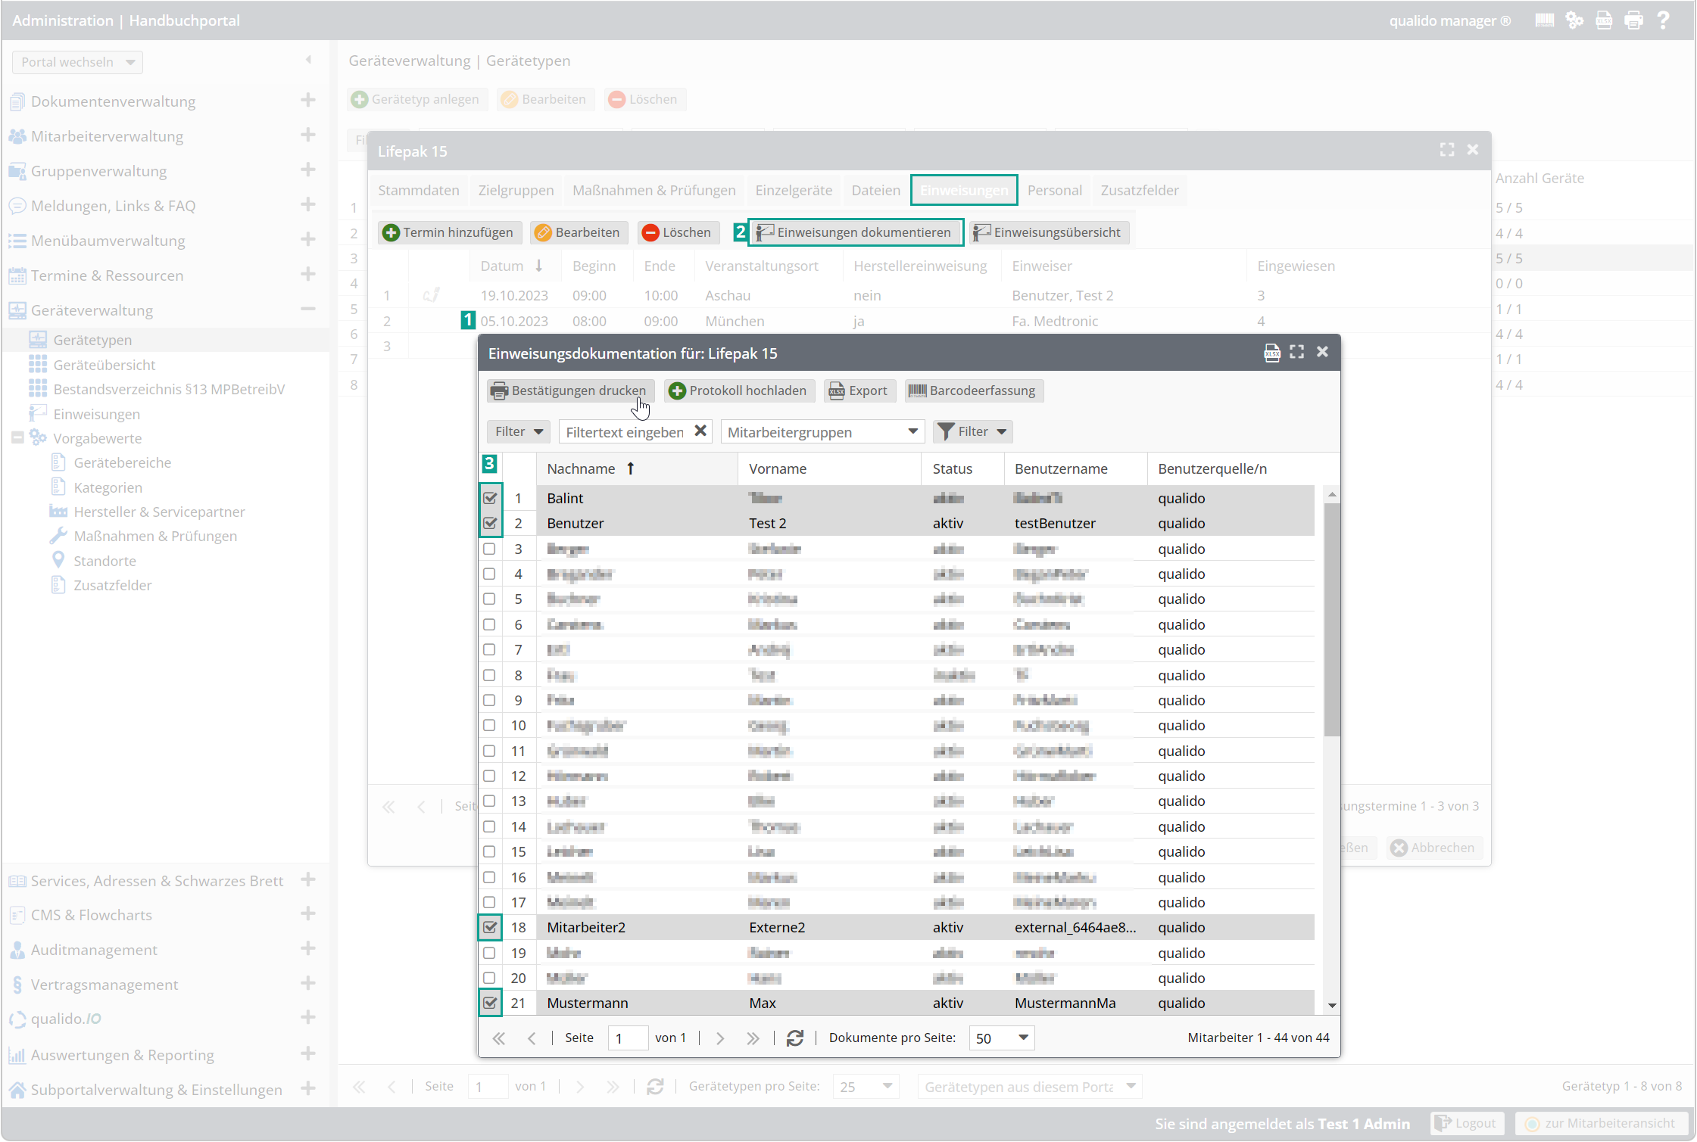Go to the next page of the employee list
This screenshot has height=1142, width=1697.
pyautogui.click(x=720, y=1038)
